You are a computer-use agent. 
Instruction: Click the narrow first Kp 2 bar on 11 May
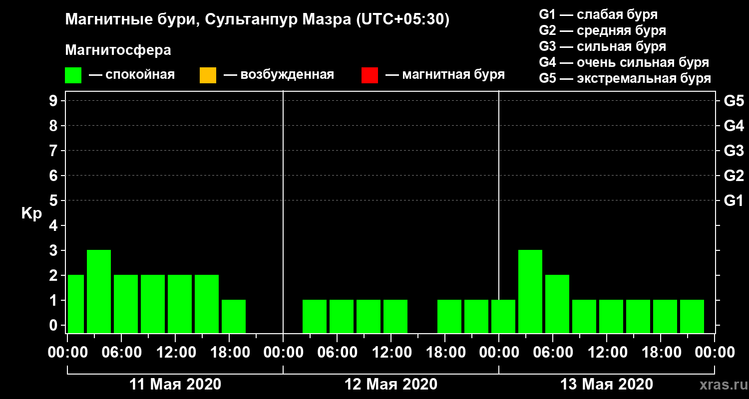75,304
